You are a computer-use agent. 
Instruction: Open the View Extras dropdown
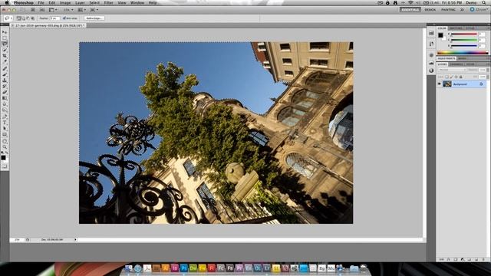tap(53, 10)
